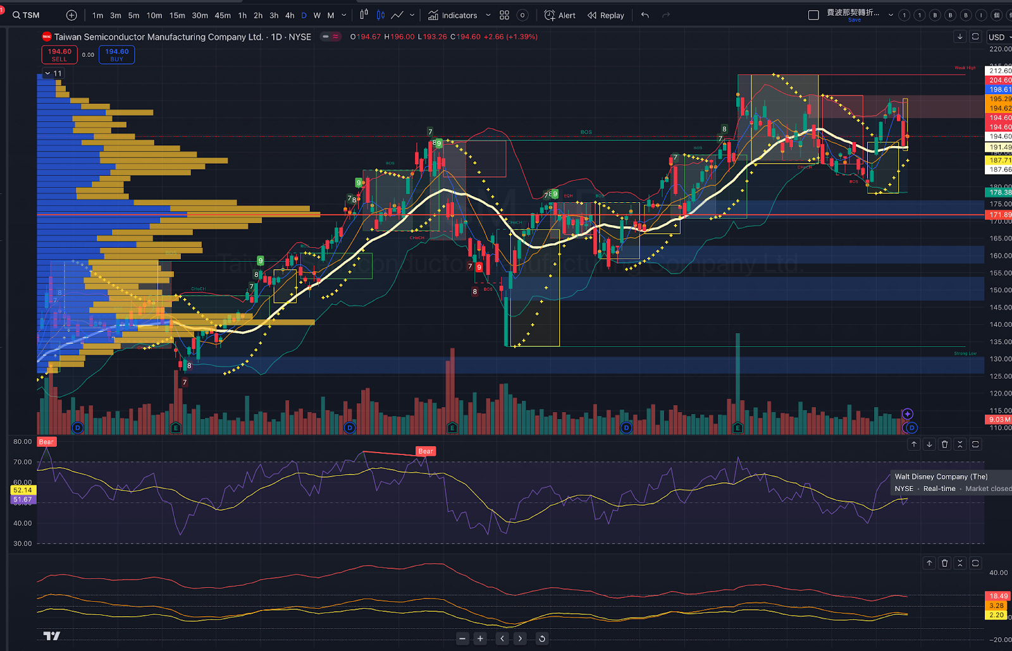Select the Line chart type icon
The image size is (1012, 651).
coord(397,15)
